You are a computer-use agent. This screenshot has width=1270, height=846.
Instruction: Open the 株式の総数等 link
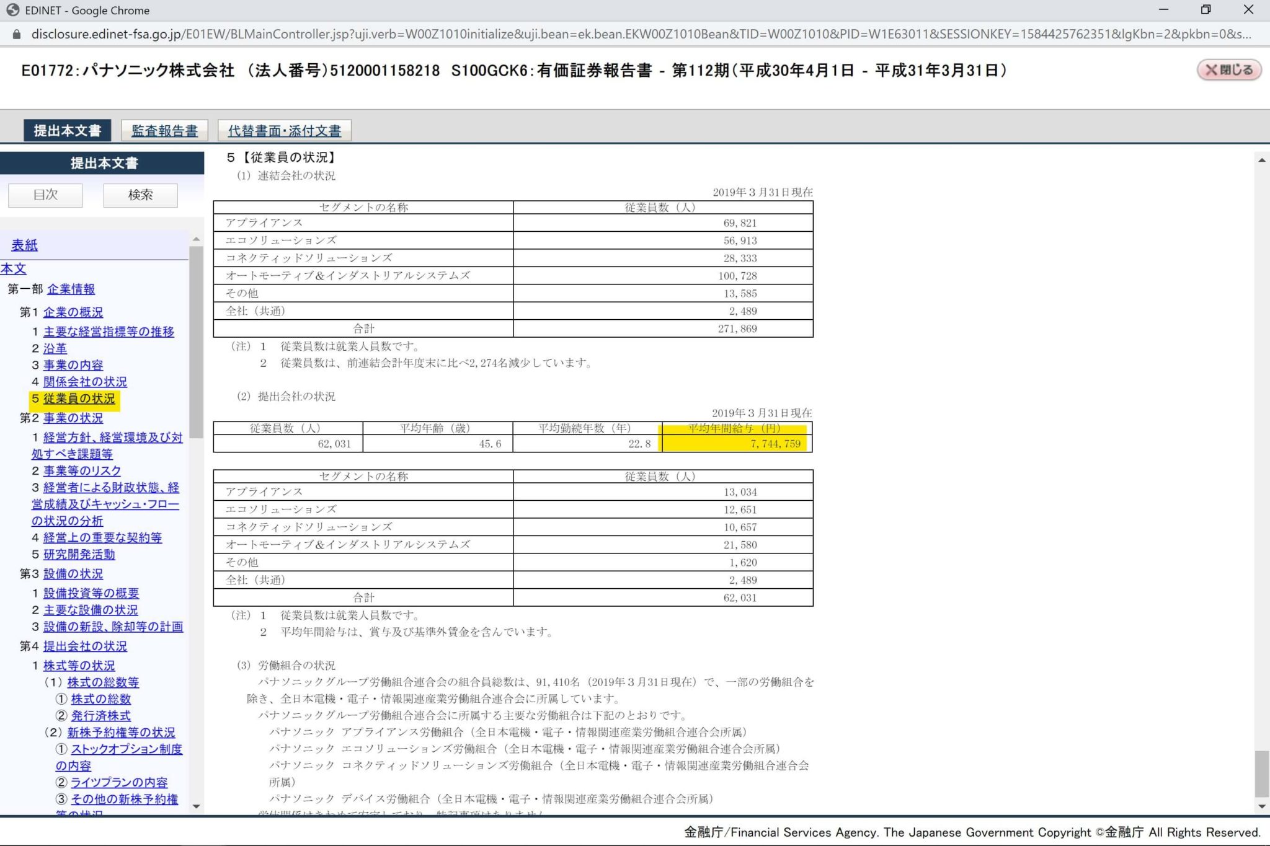(x=103, y=683)
